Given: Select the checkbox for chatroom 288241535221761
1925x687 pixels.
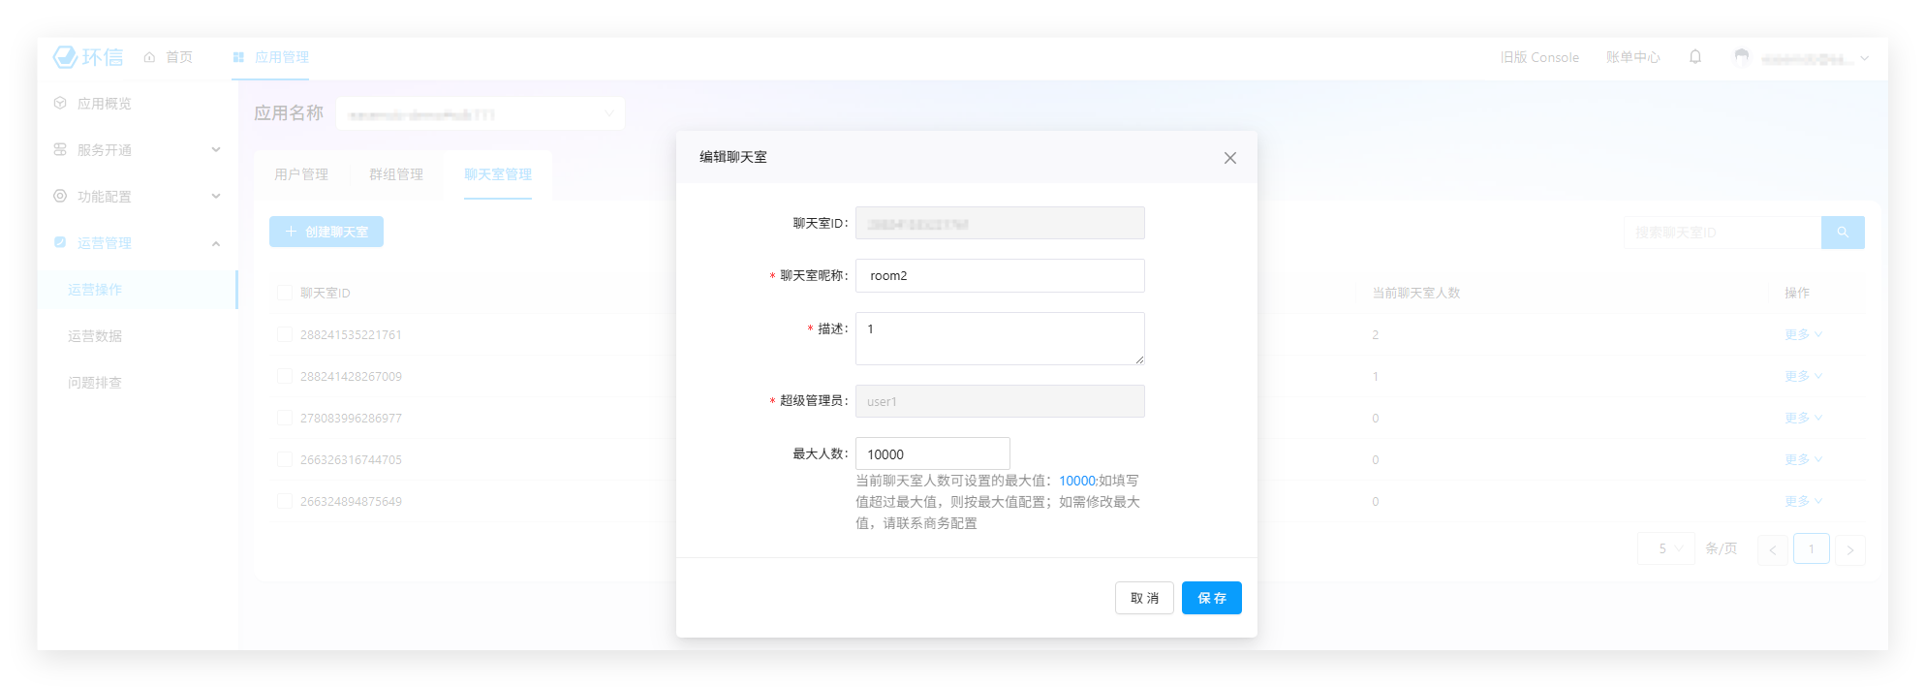Looking at the screenshot, I should click(285, 334).
